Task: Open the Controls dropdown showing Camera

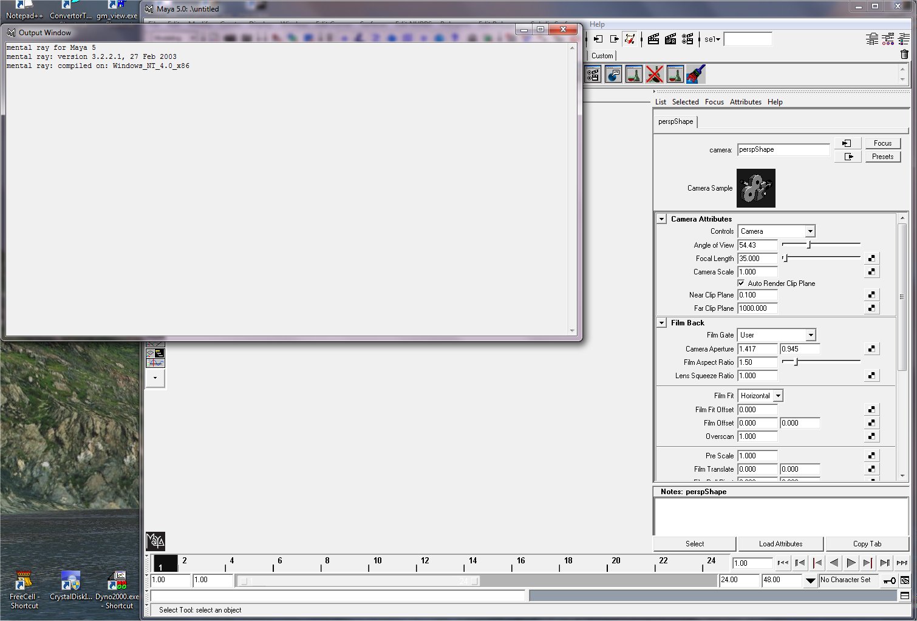Action: [x=777, y=231]
